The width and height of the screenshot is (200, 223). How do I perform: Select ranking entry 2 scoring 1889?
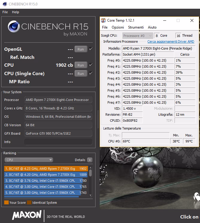tap(46, 175)
